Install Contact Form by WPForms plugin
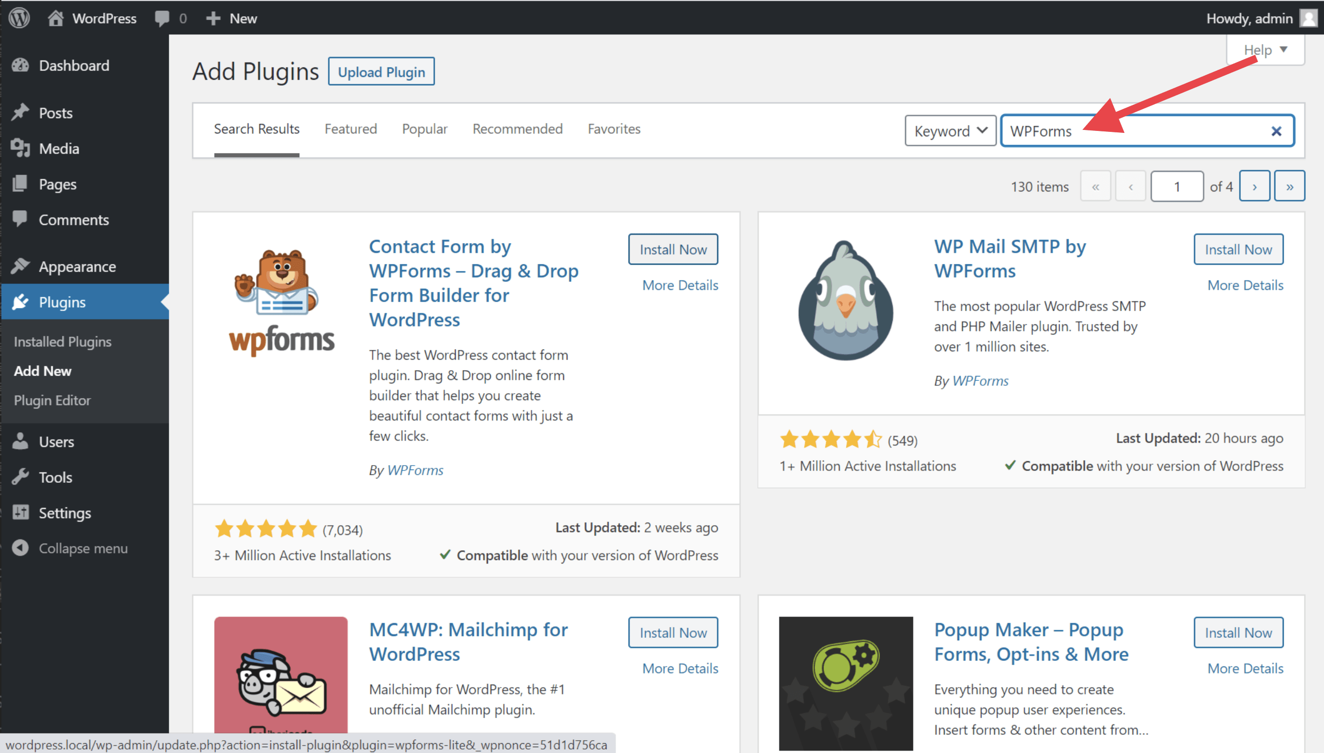The width and height of the screenshot is (1324, 753). tap(673, 249)
